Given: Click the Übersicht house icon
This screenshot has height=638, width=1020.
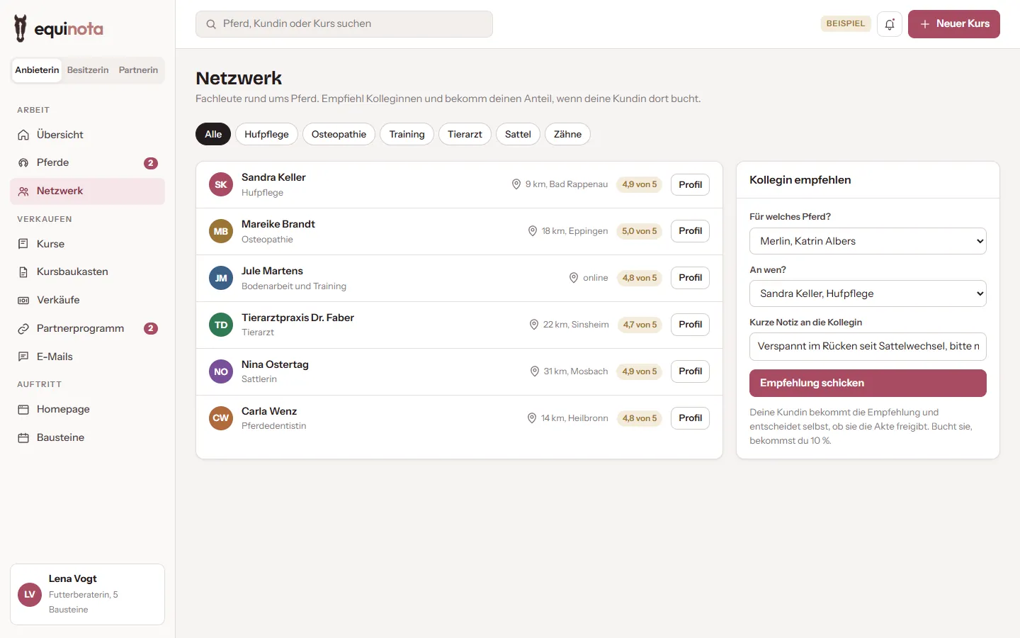Looking at the screenshot, I should [23, 135].
